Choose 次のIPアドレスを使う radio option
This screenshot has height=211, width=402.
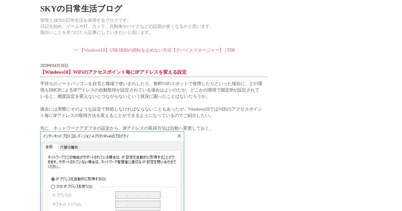click(x=53, y=187)
